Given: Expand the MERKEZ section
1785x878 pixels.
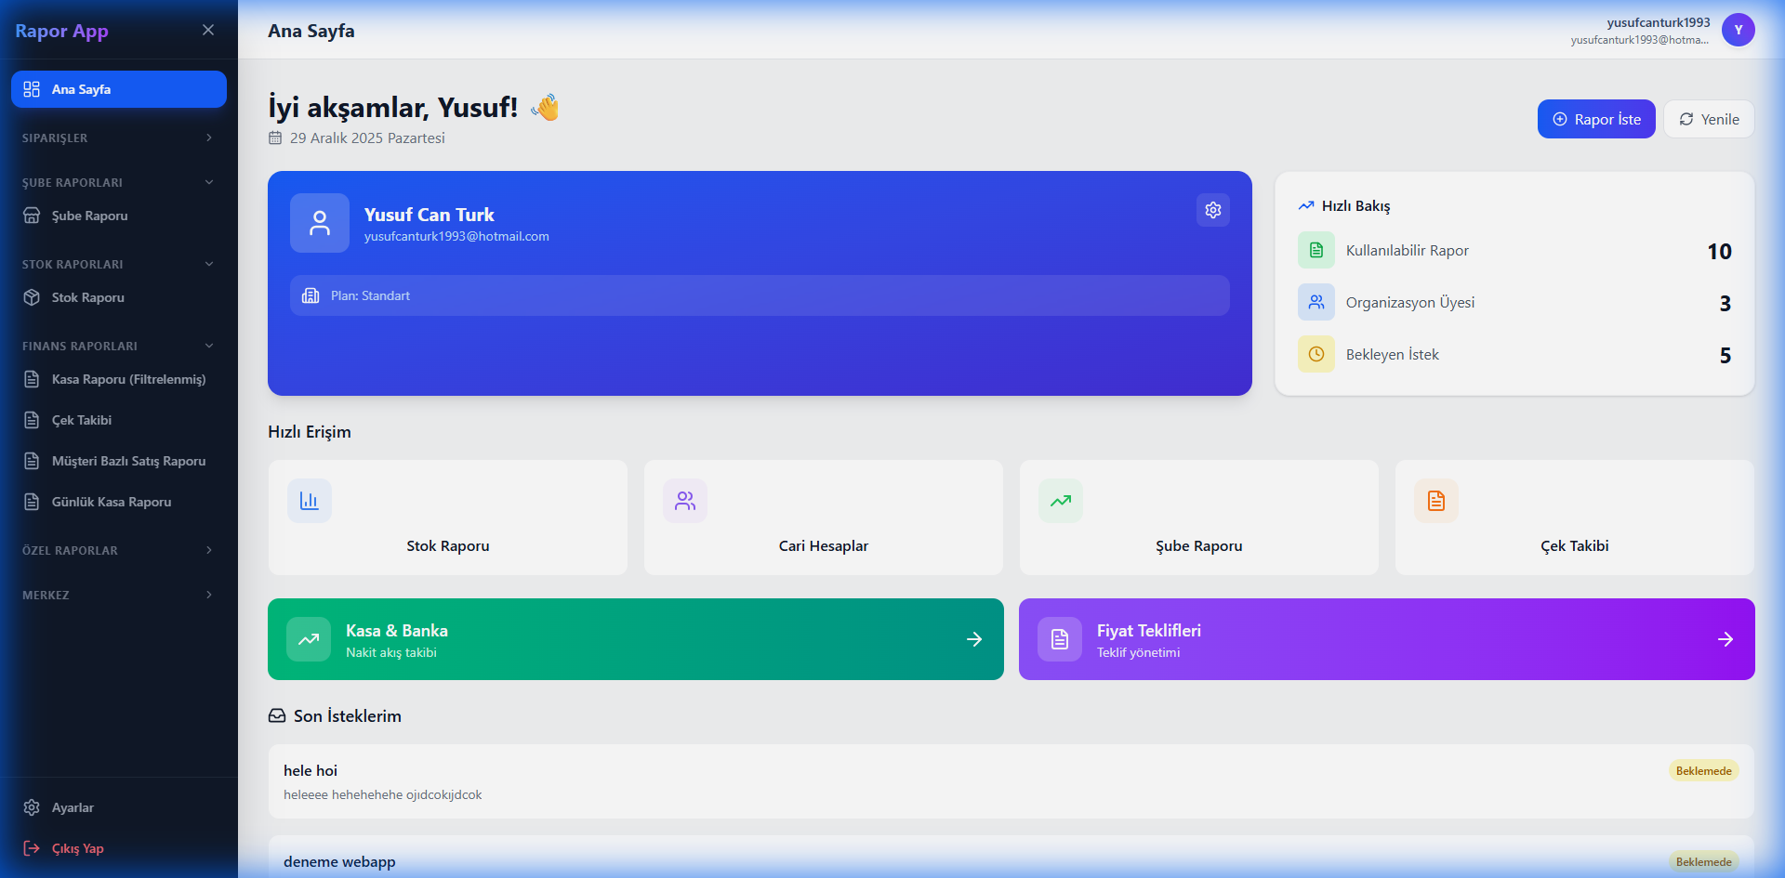Looking at the screenshot, I should tap(118, 595).
